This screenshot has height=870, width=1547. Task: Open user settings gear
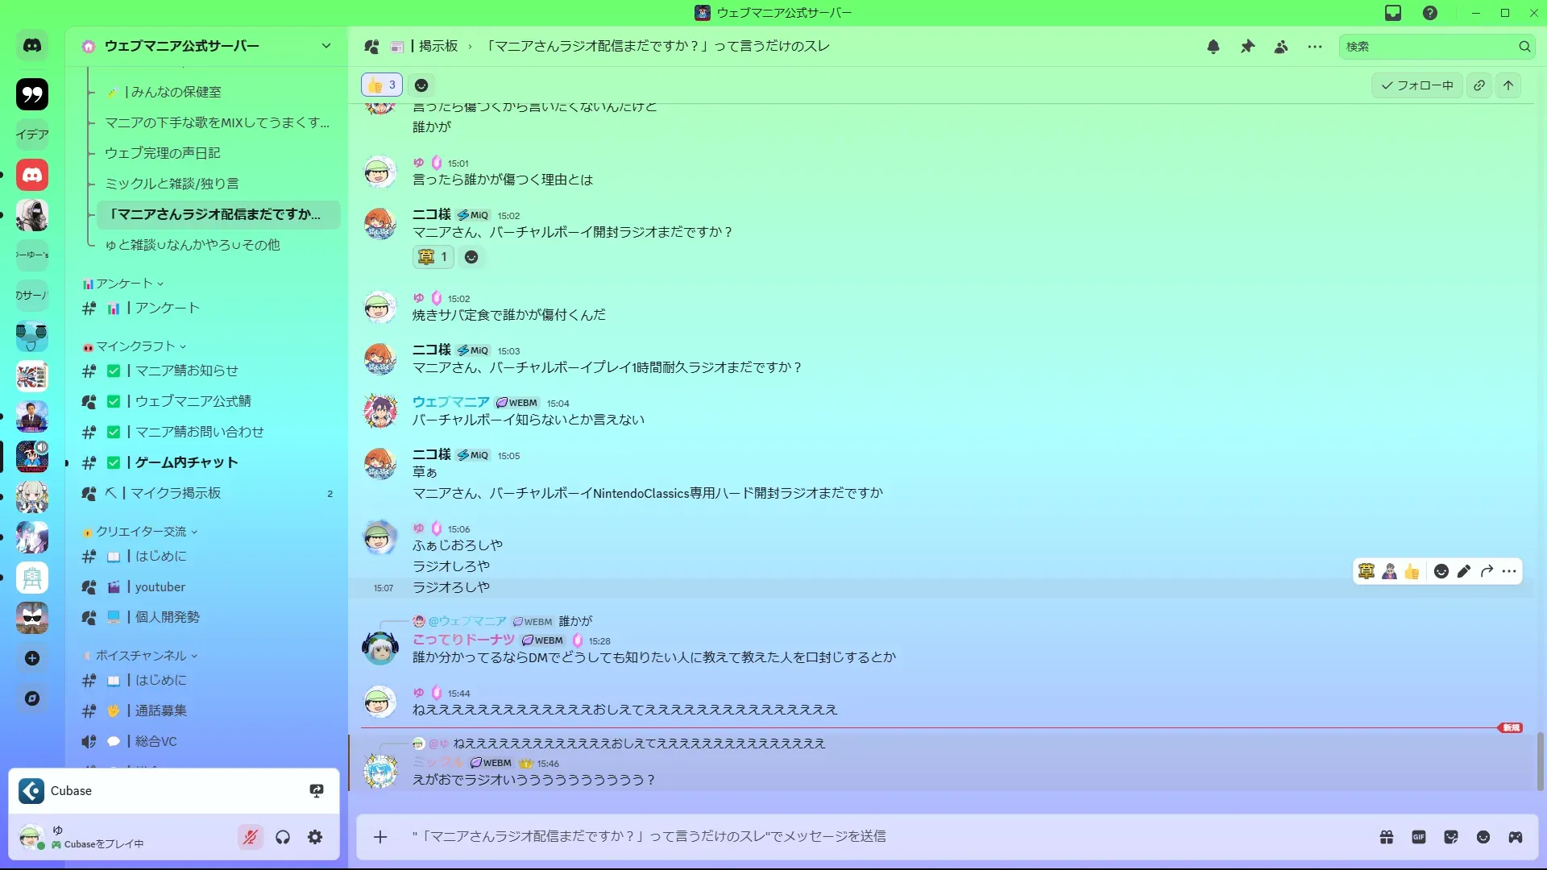[x=315, y=837]
